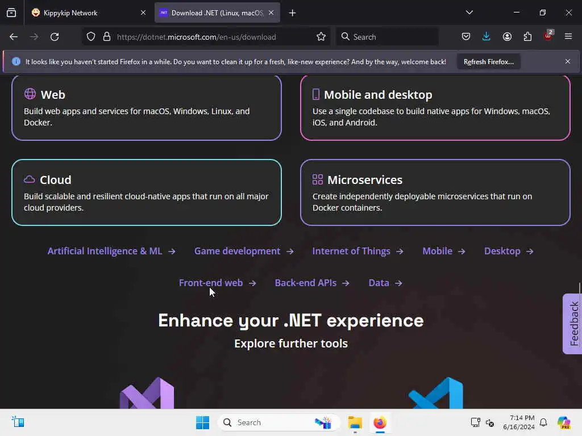The image size is (582, 436).
Task: Click the Visual Studio purple logo
Action: pyautogui.click(x=147, y=393)
